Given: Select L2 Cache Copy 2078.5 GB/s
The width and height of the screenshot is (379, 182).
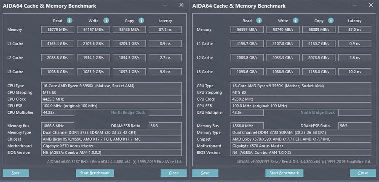Looking at the screenshot, I should [319, 58].
